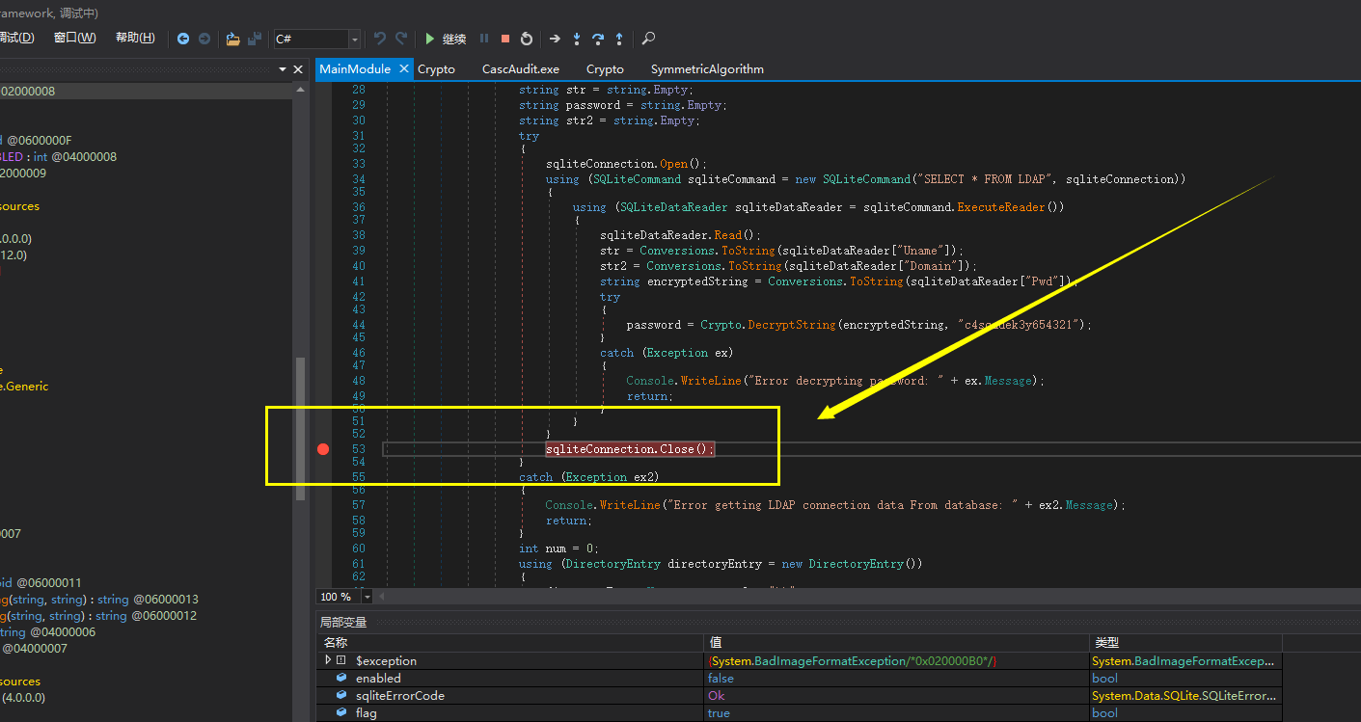Toggle the breakpoint on line 53
The width and height of the screenshot is (1361, 722).
(323, 449)
